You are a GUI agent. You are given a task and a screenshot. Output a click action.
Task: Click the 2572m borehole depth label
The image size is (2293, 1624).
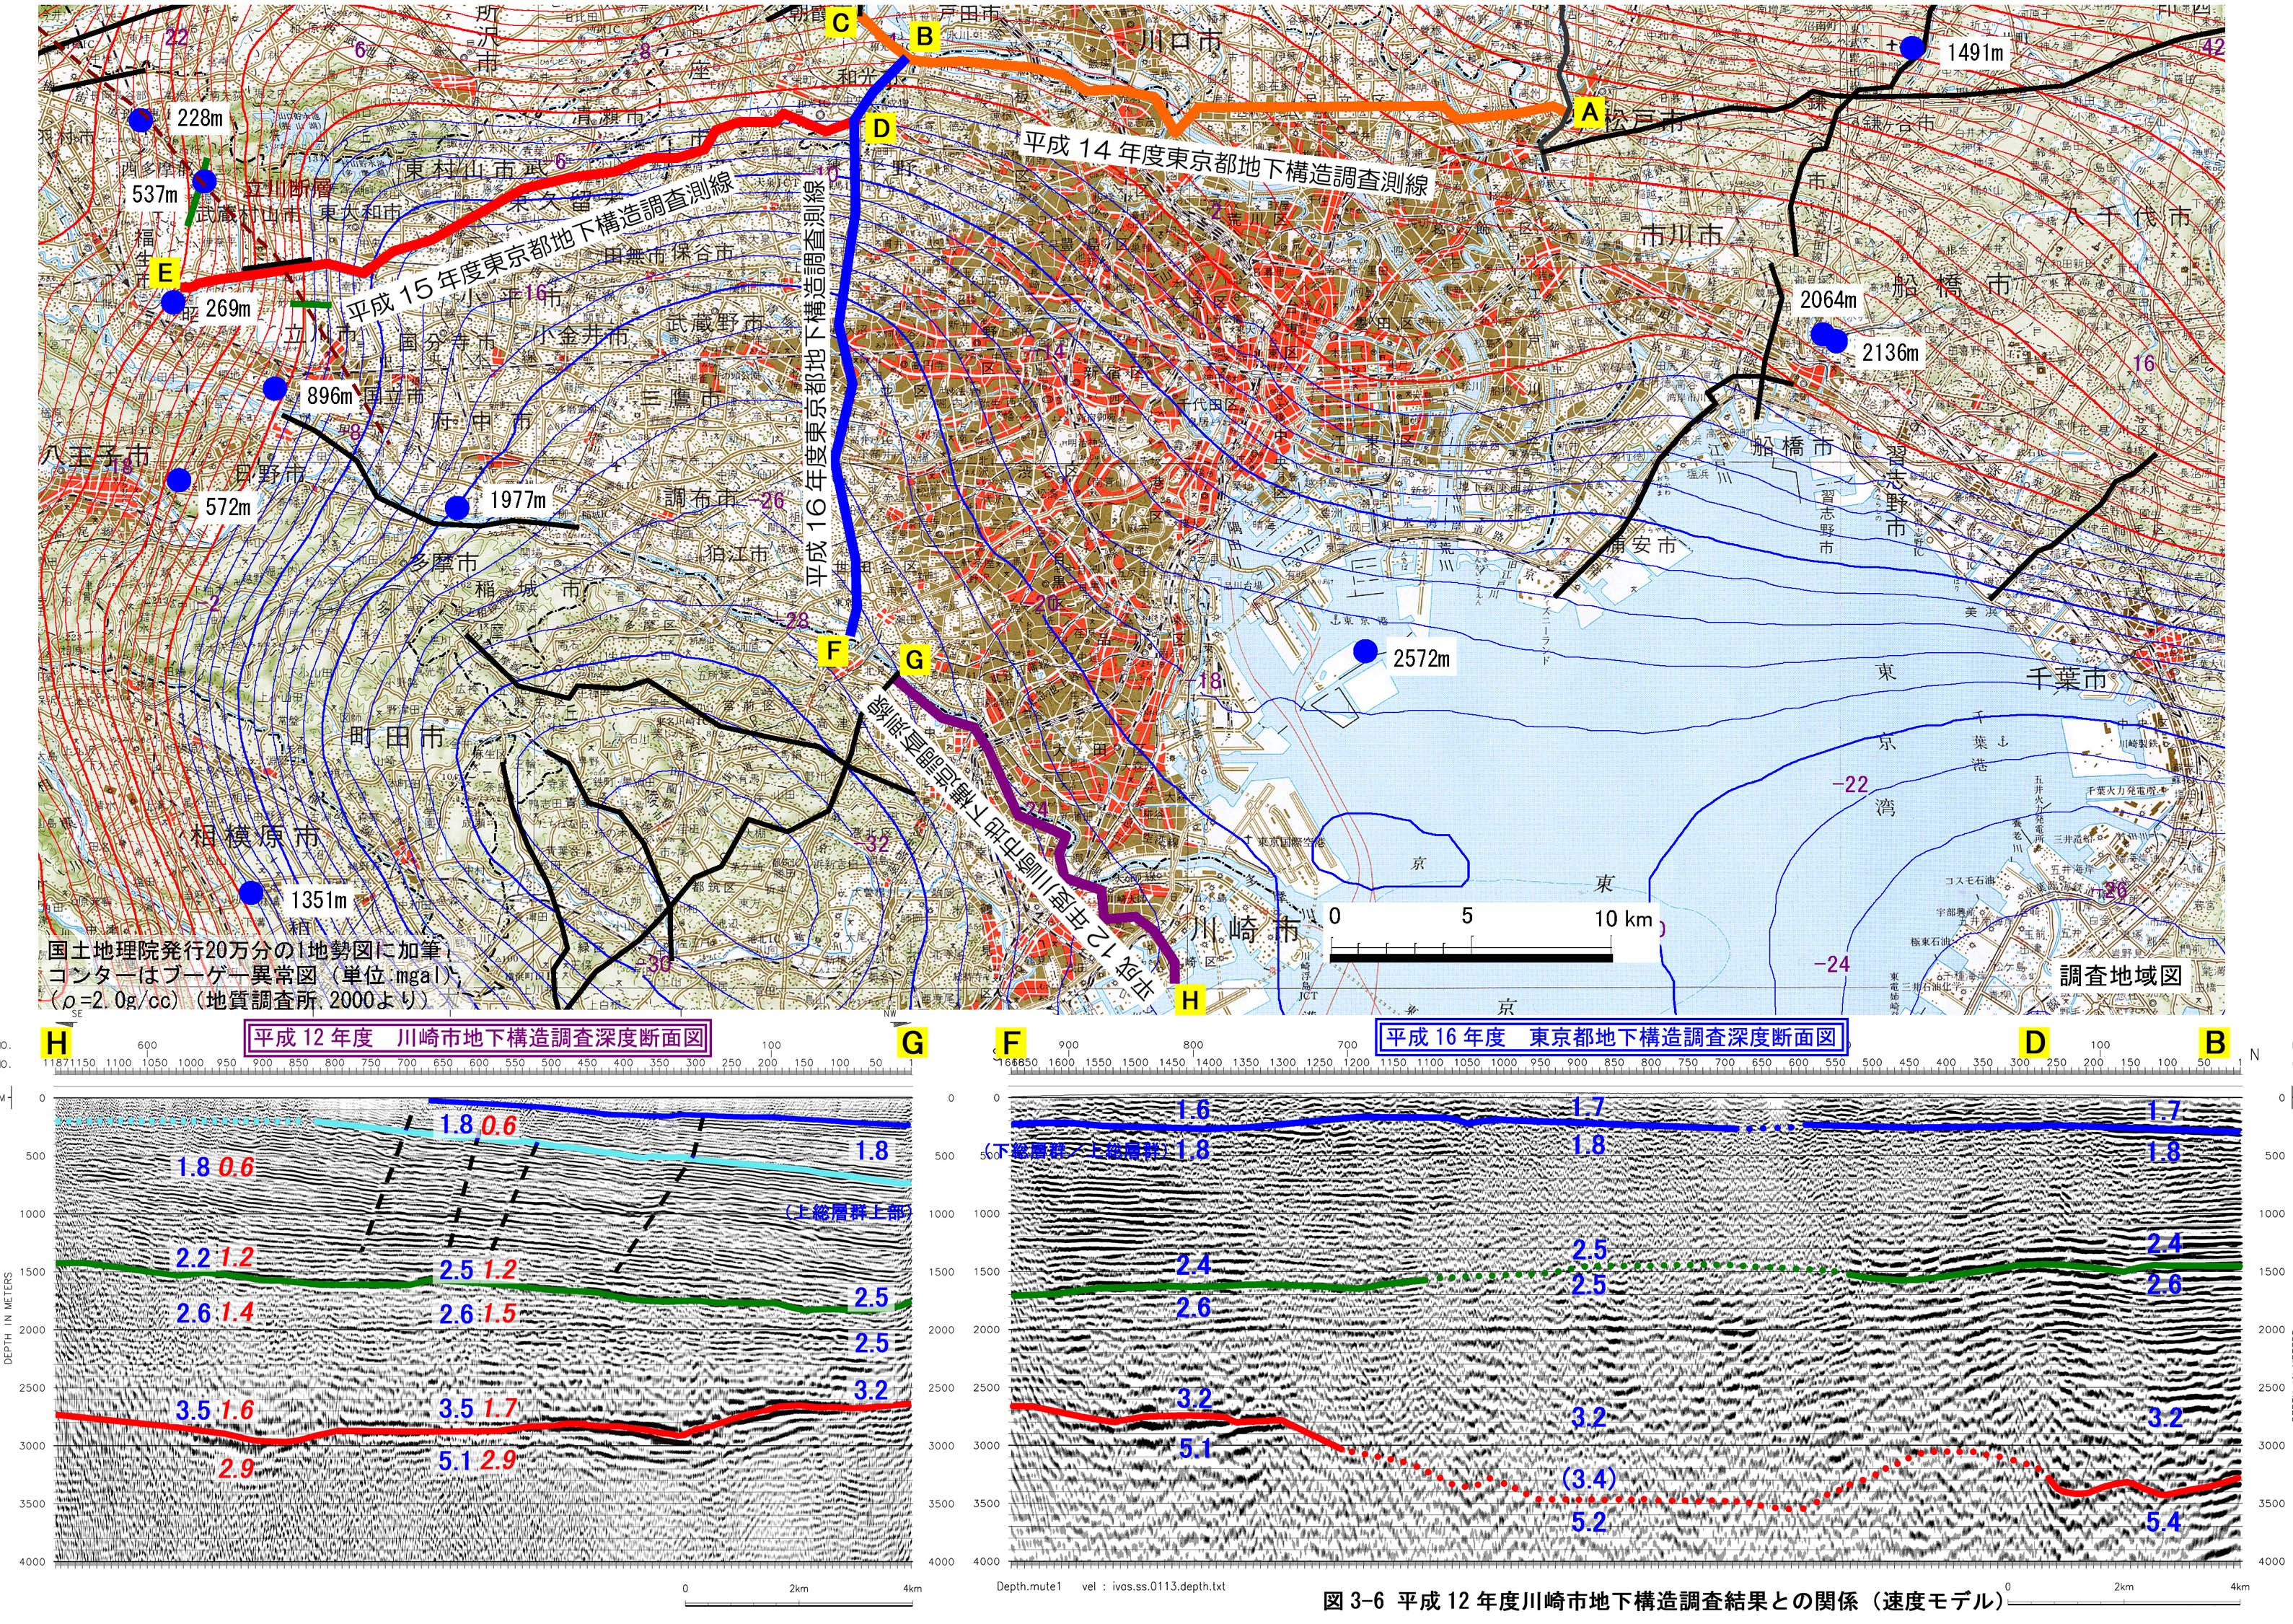1422,658
